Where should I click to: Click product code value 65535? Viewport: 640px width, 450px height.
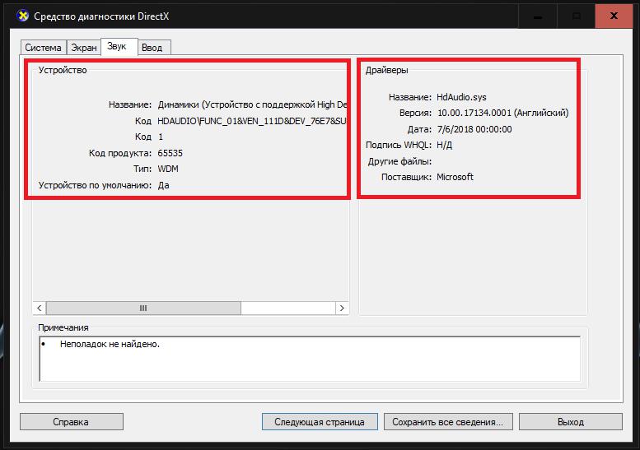click(x=171, y=153)
